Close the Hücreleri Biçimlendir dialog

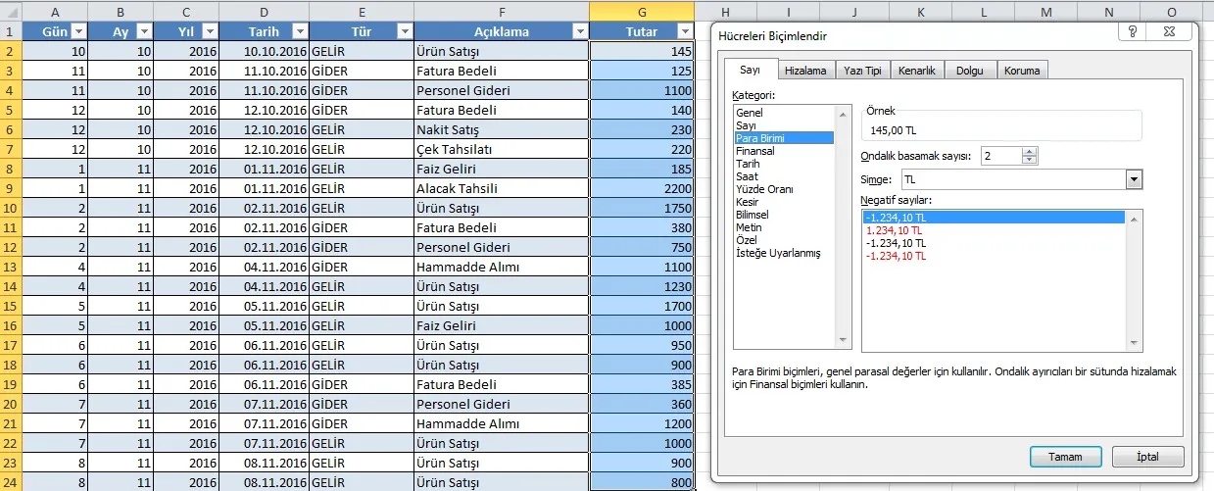tap(1169, 31)
